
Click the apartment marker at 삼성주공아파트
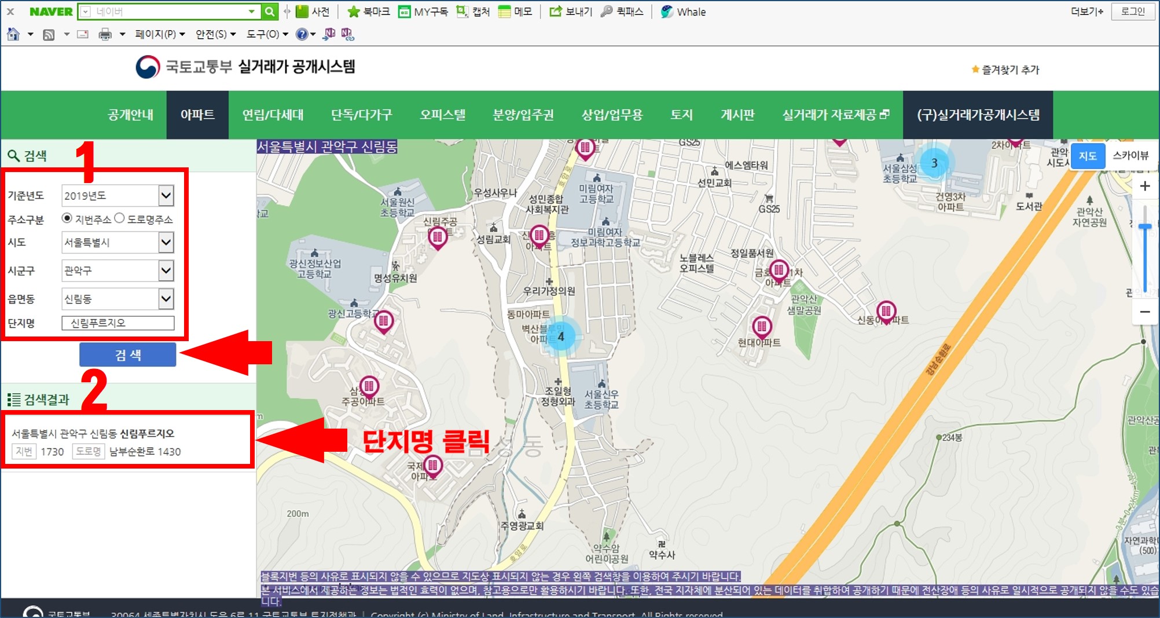tap(369, 386)
